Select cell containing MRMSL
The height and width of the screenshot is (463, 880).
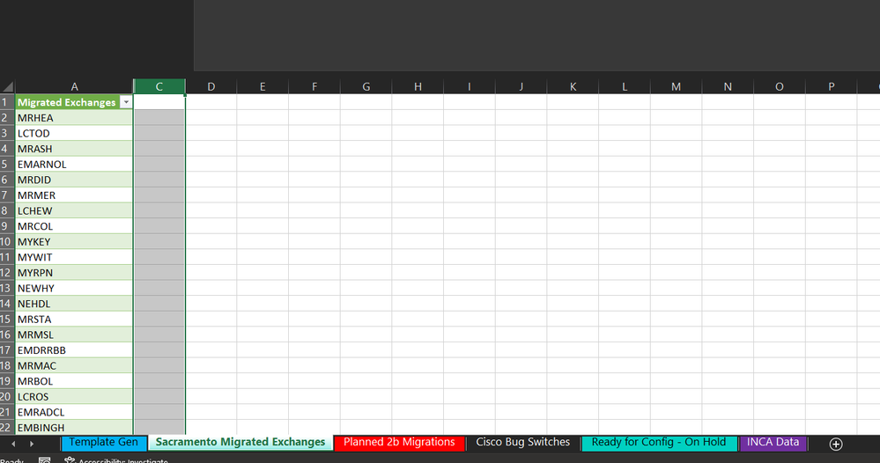point(74,334)
